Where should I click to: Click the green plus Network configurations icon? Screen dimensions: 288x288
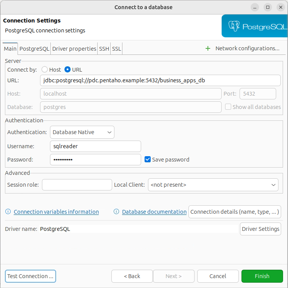coord(208,48)
